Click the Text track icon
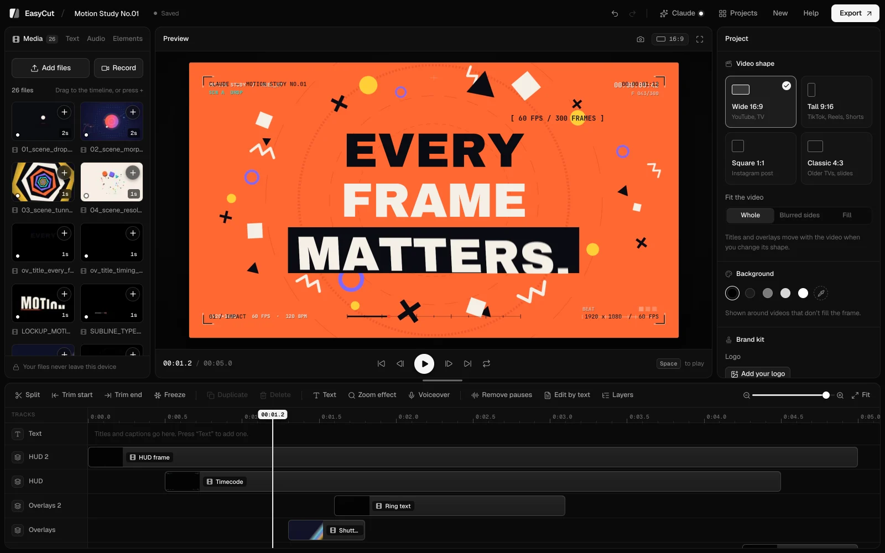The width and height of the screenshot is (885, 553). point(18,434)
